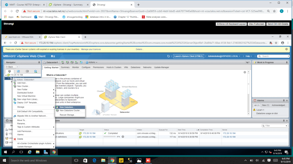Open the Actions dropdown in Datacenter1 toolbar
This screenshot has width=293, height=164.
[93, 62]
